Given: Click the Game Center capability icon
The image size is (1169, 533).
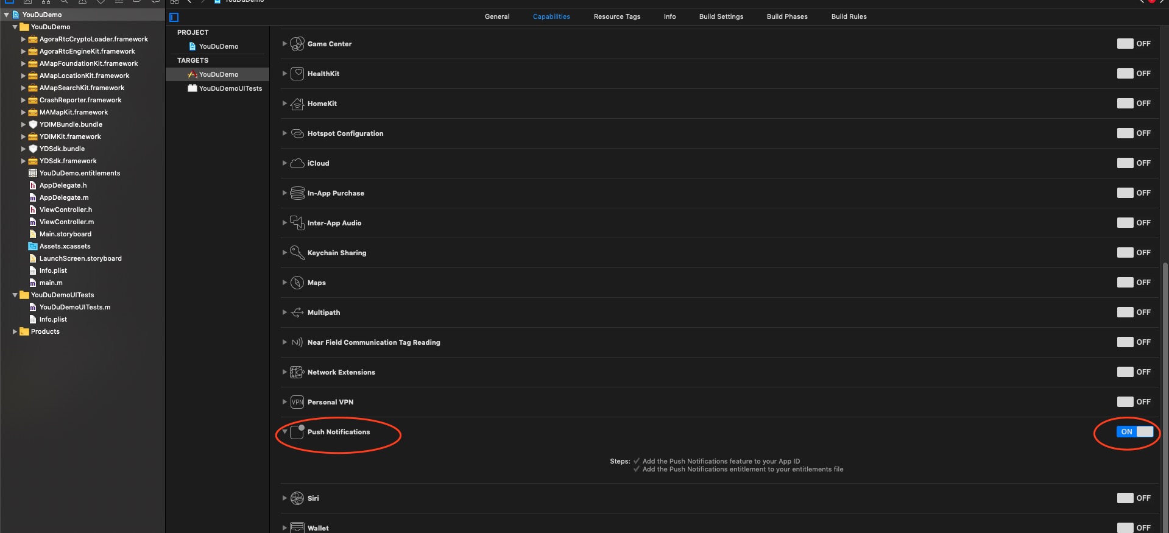Looking at the screenshot, I should 297,44.
